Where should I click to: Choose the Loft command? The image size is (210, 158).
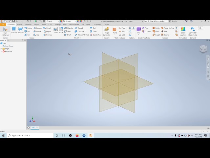pyautogui.click(x=28, y=32)
